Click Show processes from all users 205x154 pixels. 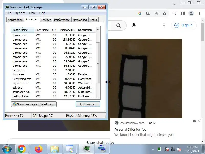pyautogui.click(x=34, y=104)
